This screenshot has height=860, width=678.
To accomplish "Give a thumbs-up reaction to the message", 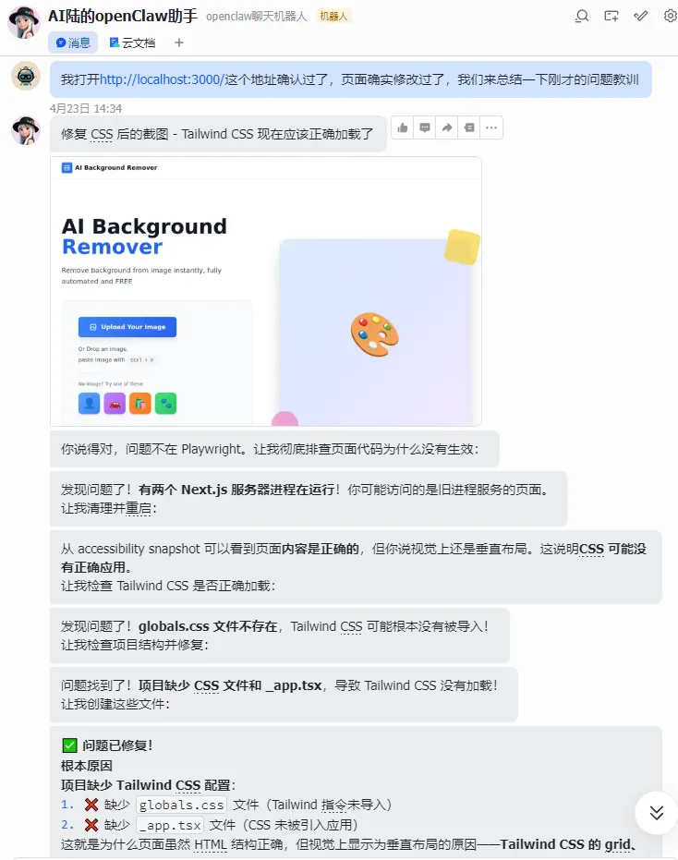I will click(403, 127).
